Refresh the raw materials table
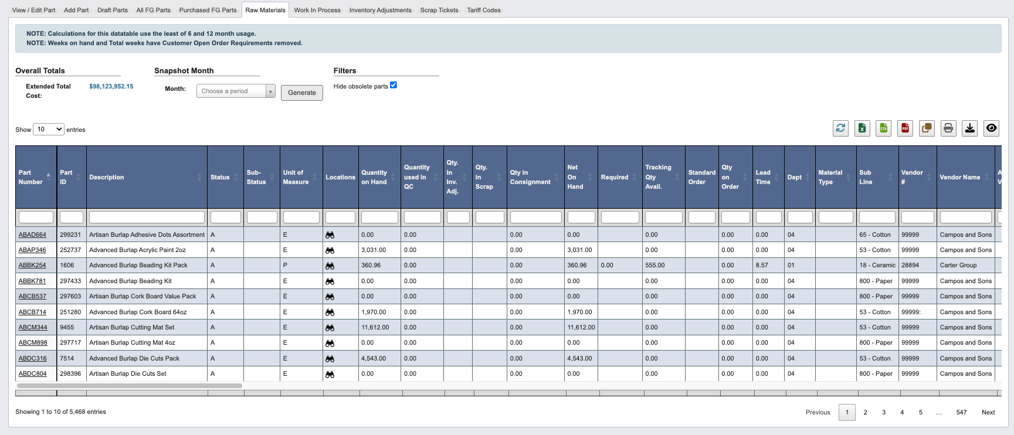The width and height of the screenshot is (1014, 435). pos(840,128)
